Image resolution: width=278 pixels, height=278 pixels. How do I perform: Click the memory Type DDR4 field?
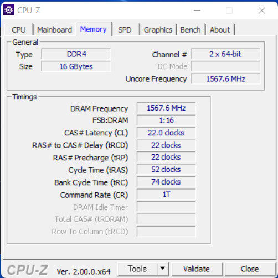76,54
